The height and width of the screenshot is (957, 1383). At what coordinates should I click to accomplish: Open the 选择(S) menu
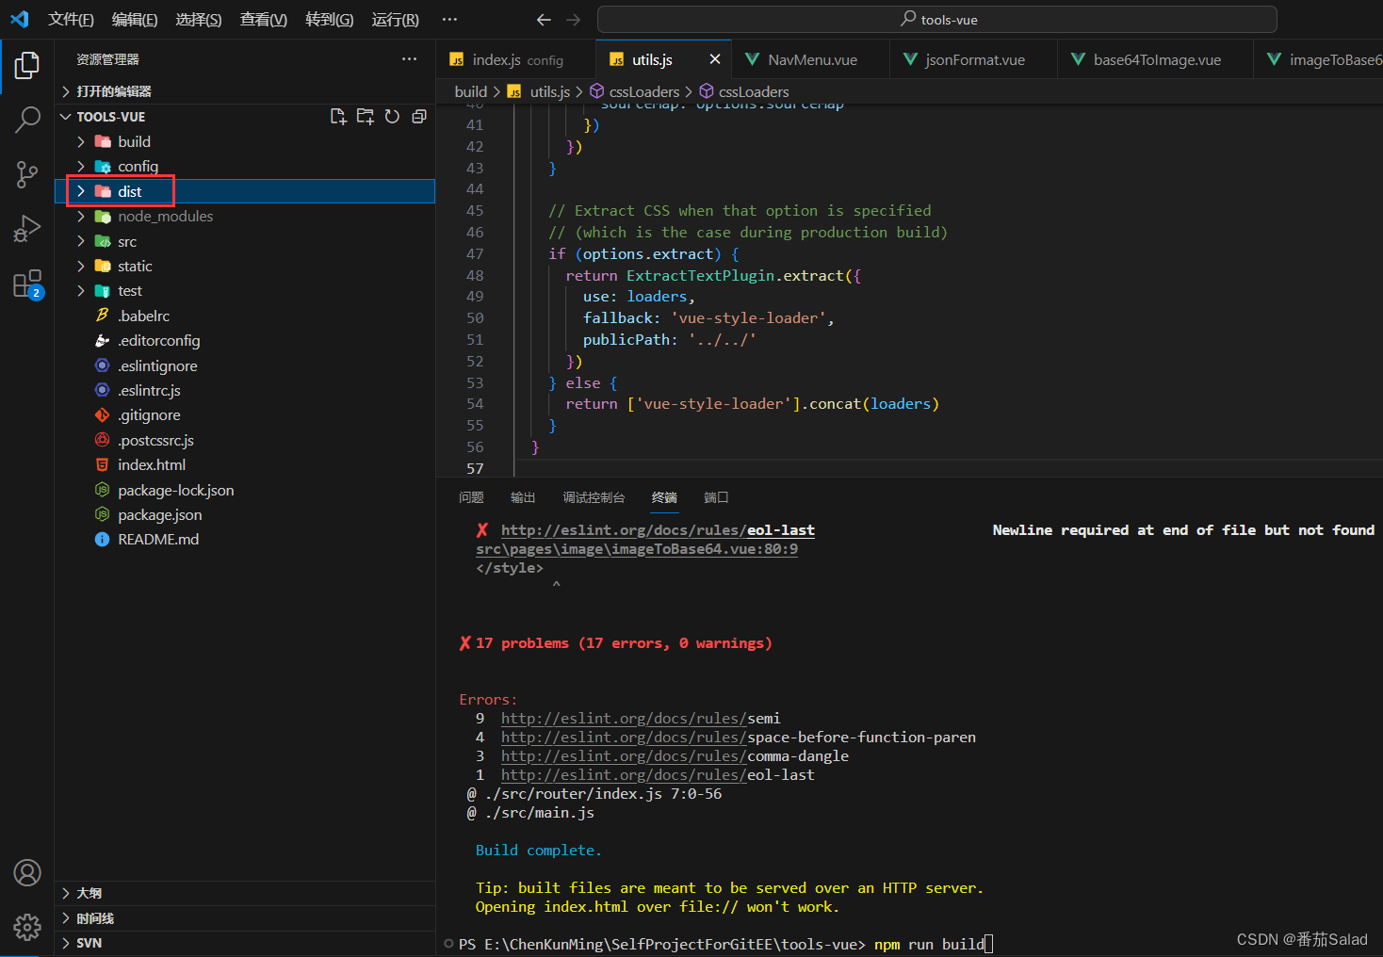click(x=199, y=20)
